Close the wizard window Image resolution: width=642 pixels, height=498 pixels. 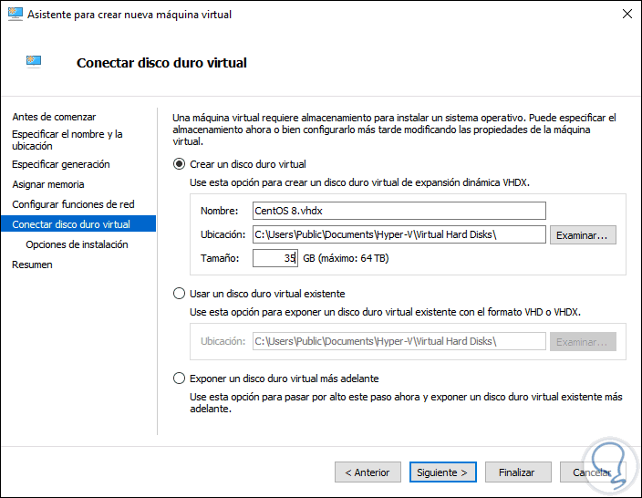(x=626, y=15)
